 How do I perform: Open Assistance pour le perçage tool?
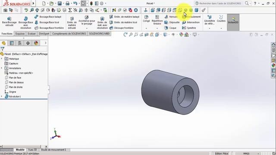[87, 20]
